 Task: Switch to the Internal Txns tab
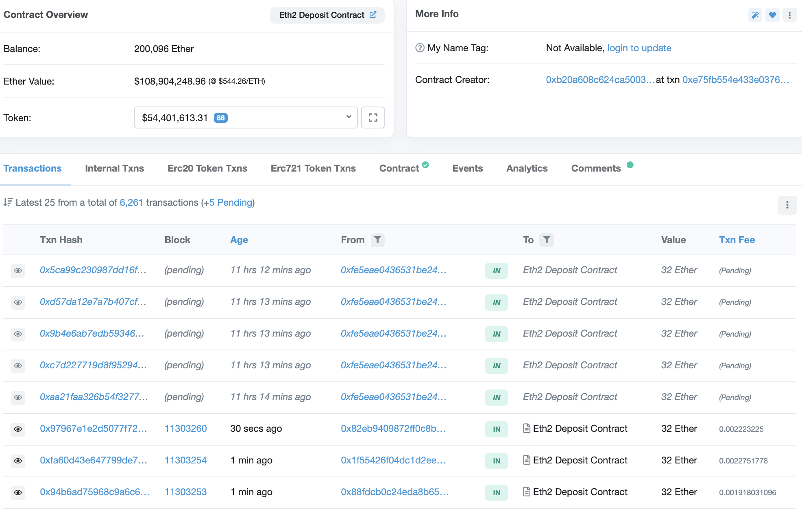tap(114, 168)
